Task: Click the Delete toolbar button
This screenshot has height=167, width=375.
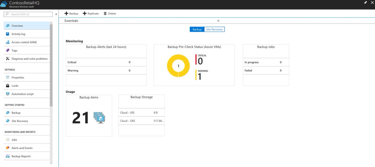Action: click(110, 13)
